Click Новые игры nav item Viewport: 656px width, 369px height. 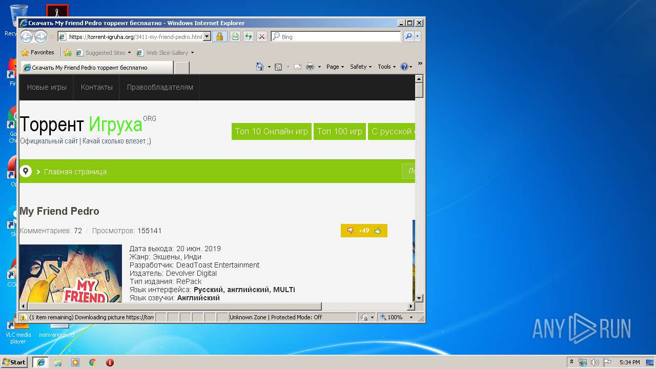pos(47,87)
